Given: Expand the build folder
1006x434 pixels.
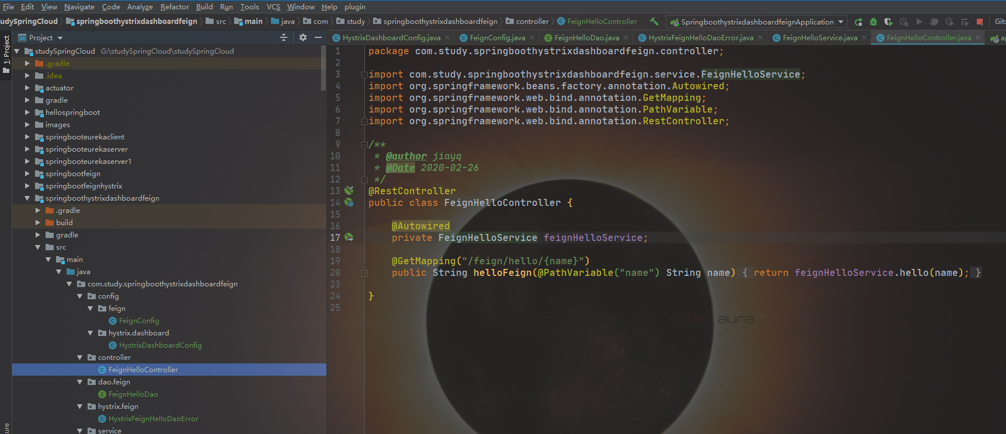Looking at the screenshot, I should point(38,223).
